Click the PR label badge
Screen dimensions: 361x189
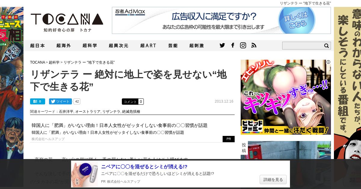[x=229, y=139]
